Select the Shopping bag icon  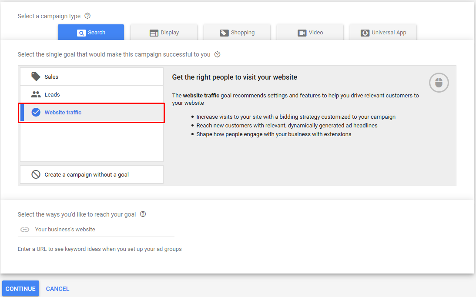point(225,32)
